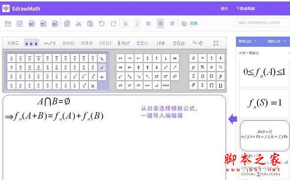Insert the lambda λ symbol
Image resolution: width=290 pixels, height=180 pixels.
(x=221, y=58)
